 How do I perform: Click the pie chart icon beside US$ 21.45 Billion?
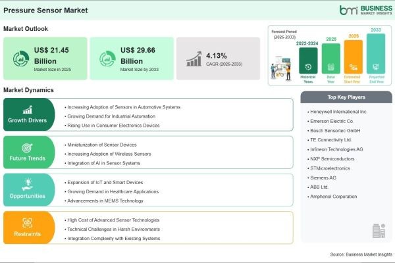click(21, 59)
